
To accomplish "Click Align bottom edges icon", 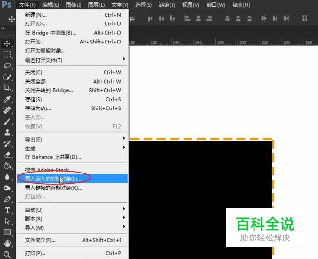I will (x=172, y=19).
